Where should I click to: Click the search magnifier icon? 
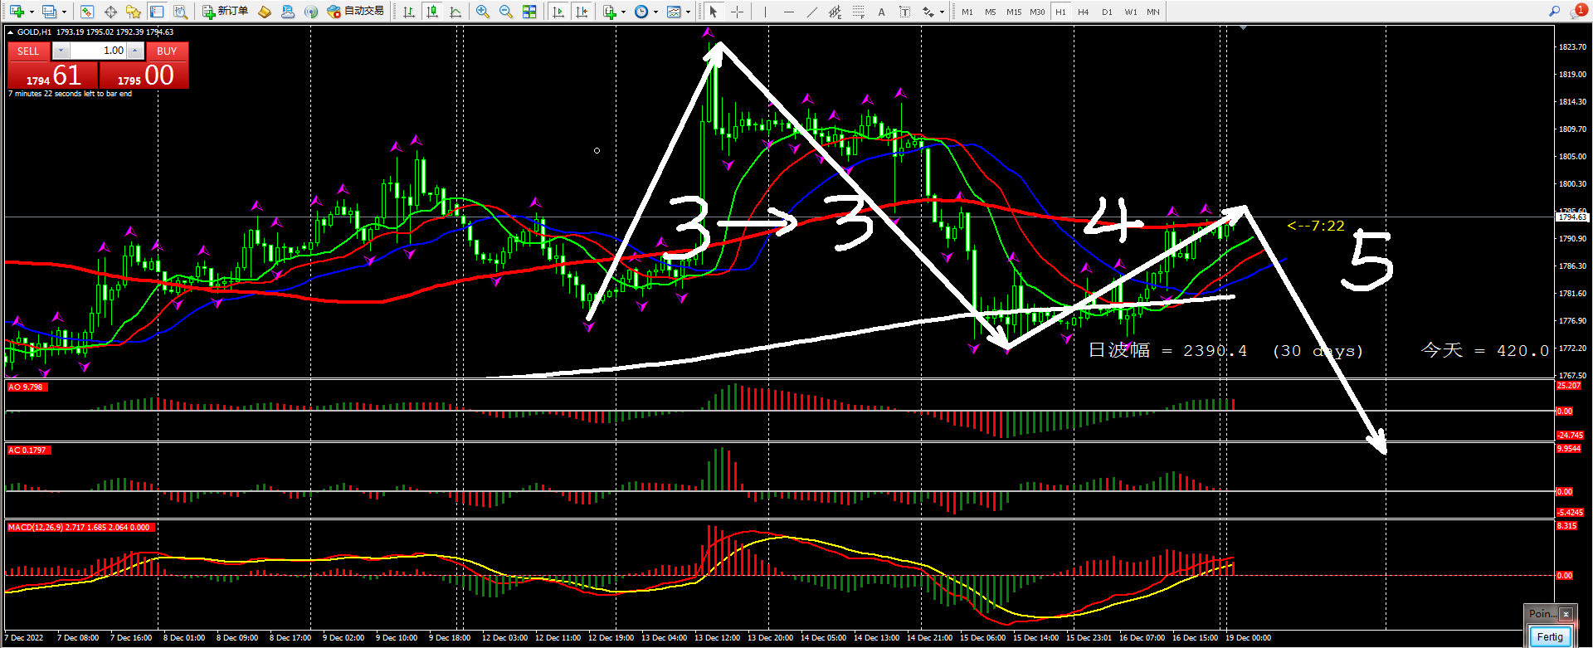pyautogui.click(x=1554, y=11)
